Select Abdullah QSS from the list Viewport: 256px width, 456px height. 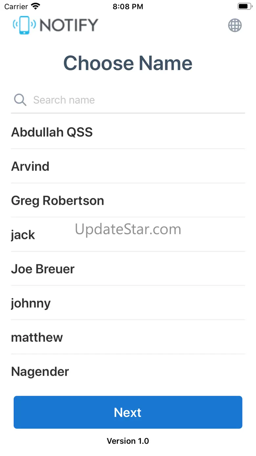tap(128, 132)
